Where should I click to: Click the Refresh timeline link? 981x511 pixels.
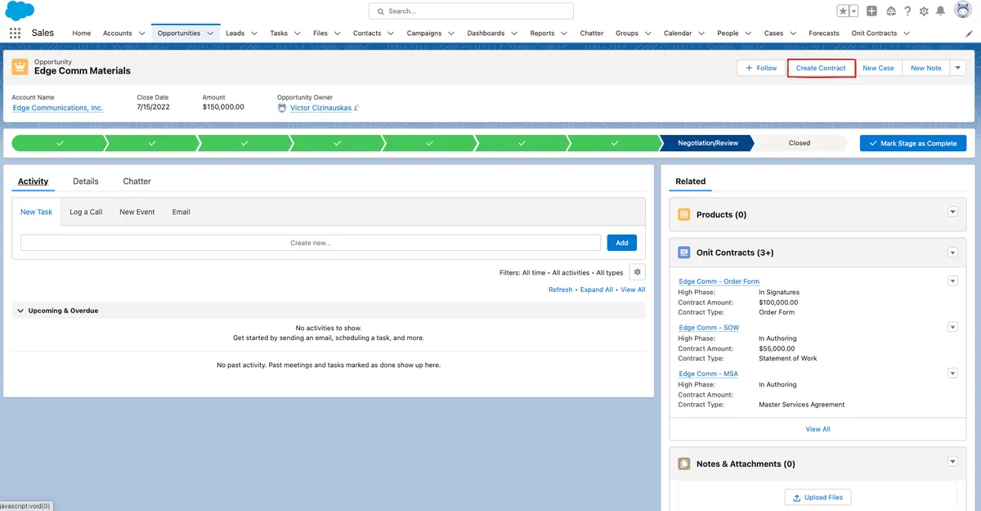pyautogui.click(x=561, y=289)
